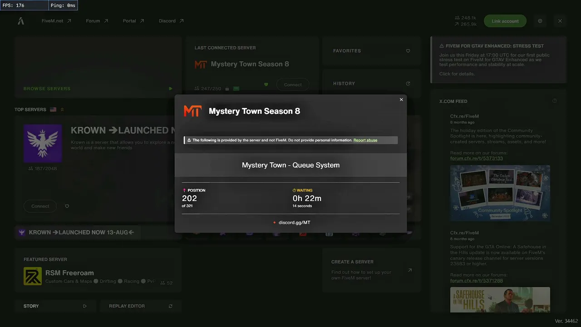Click the pink pin icon beside POSITION
This screenshot has width=581, height=327.
pos(184,190)
